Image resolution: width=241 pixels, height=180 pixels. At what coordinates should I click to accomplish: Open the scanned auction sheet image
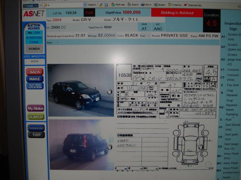(167, 117)
